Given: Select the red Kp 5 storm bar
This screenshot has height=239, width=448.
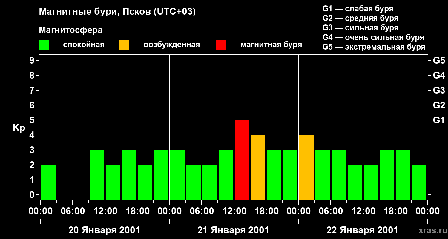Looking at the screenshot, I should 242,160.
